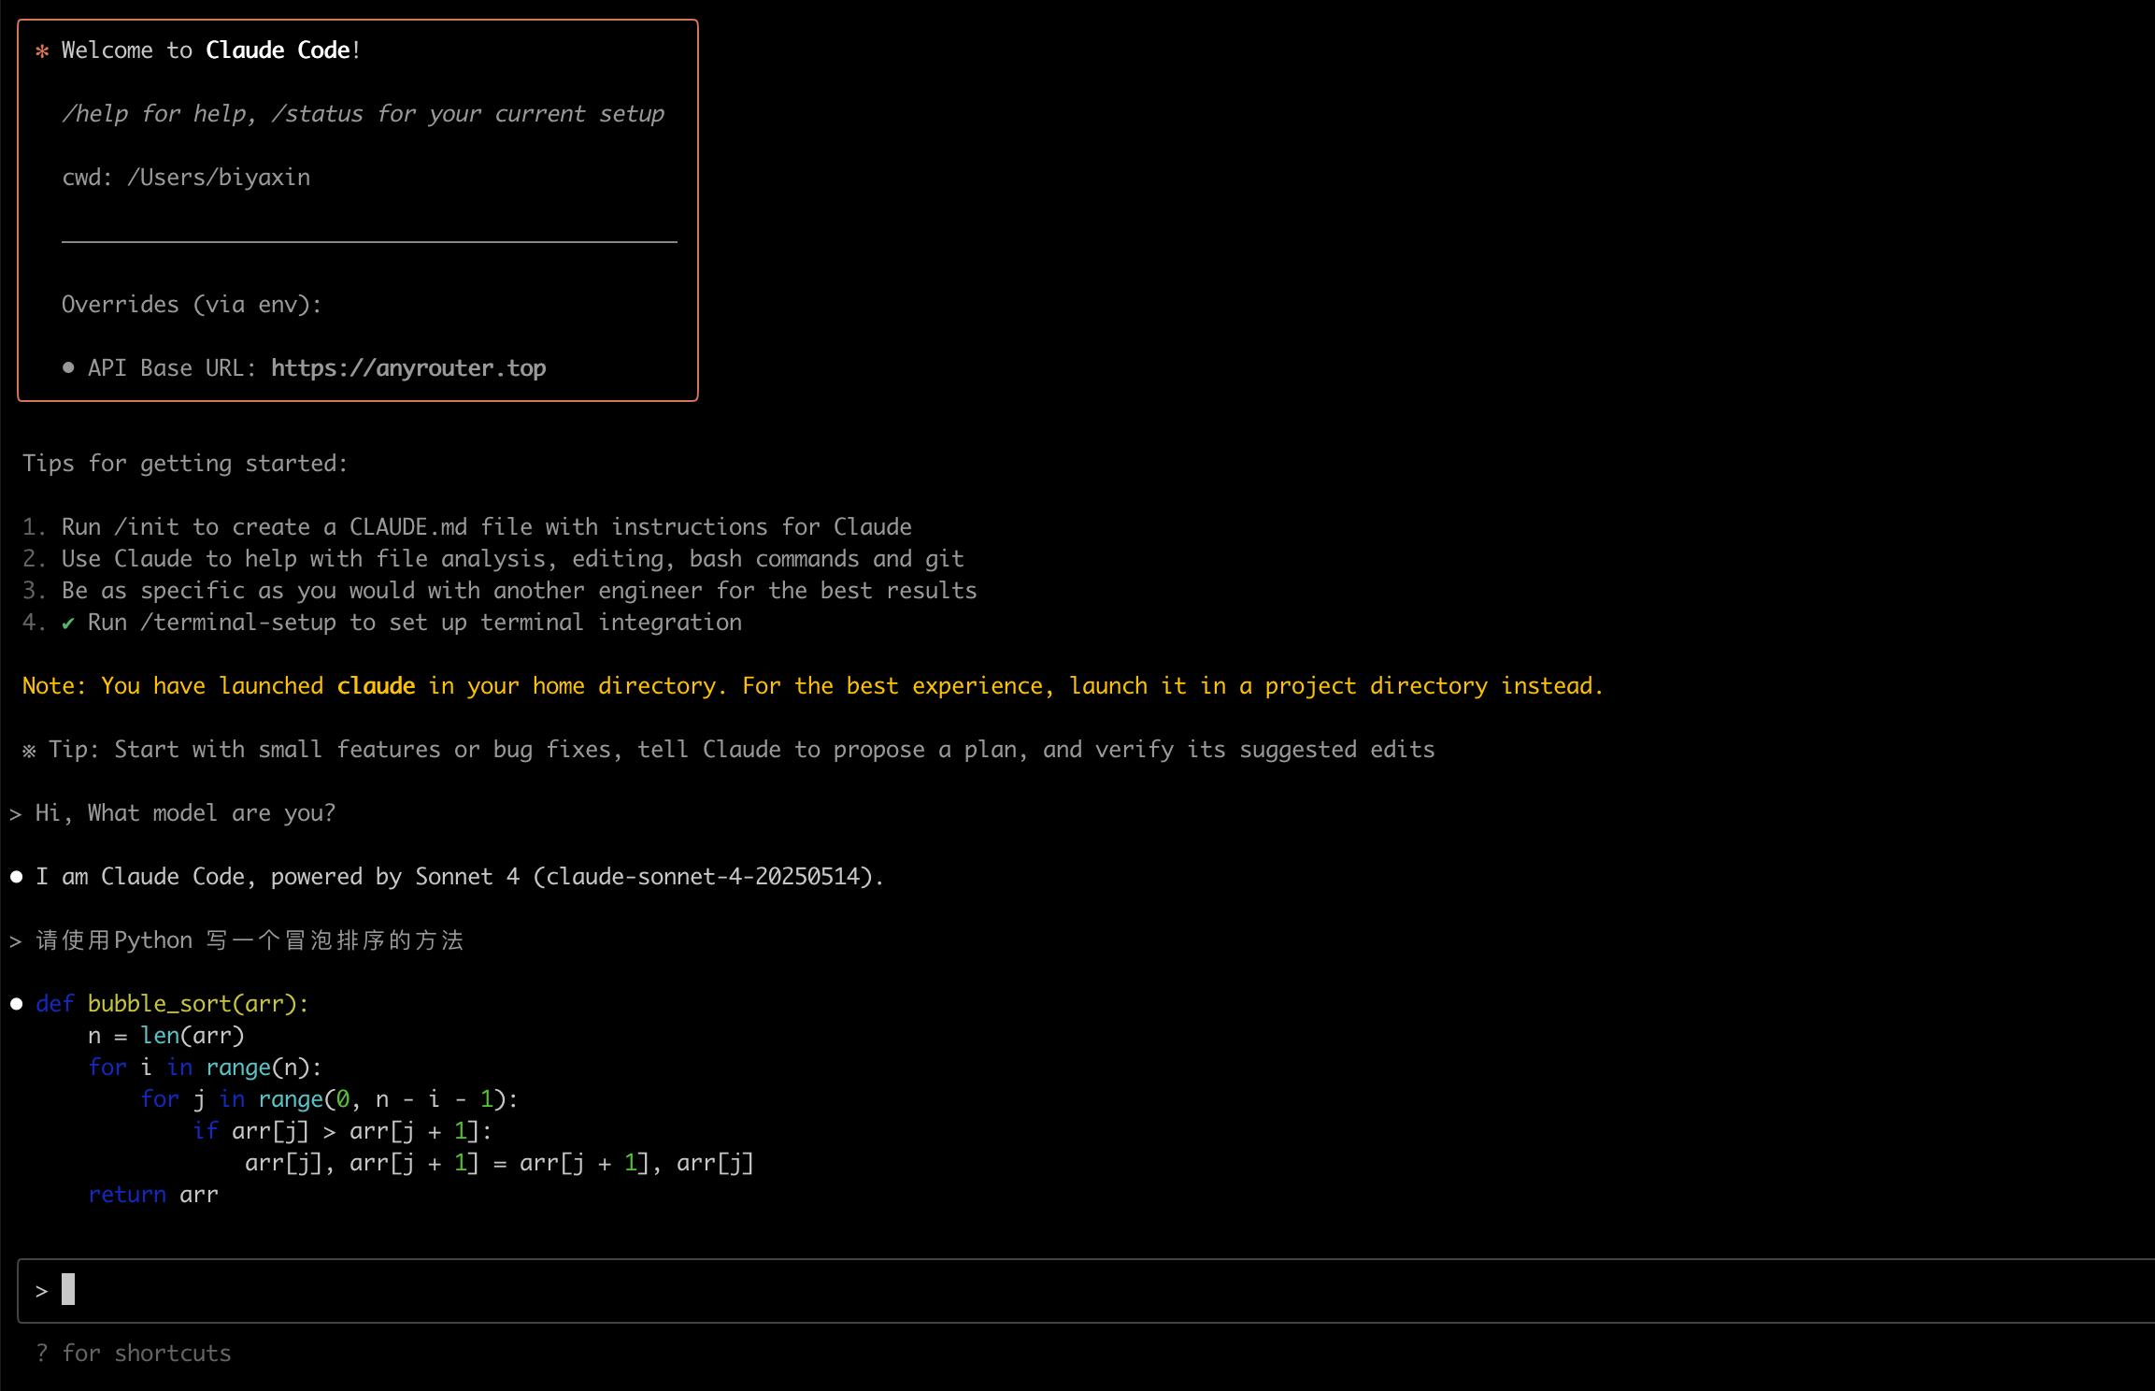Click the code line 'def bubble_sort(arr):'
Screen dimensions: 2155x1391
172,1004
